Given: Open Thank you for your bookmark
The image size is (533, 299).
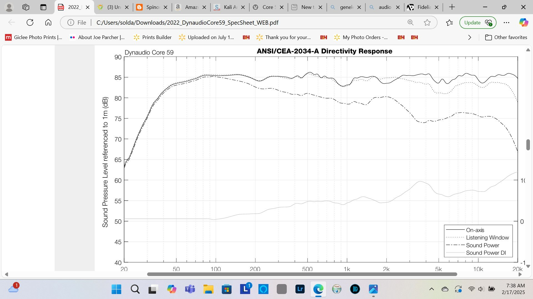Looking at the screenshot, I should click(283, 37).
